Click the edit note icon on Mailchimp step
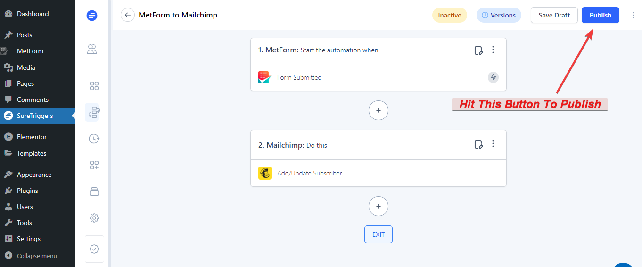642x267 pixels. pos(478,144)
